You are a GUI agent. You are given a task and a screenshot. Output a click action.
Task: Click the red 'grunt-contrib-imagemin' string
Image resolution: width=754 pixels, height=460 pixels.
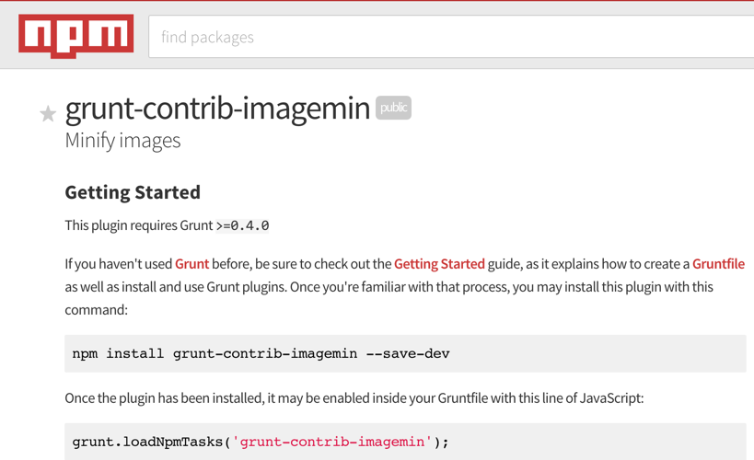[x=331, y=442]
